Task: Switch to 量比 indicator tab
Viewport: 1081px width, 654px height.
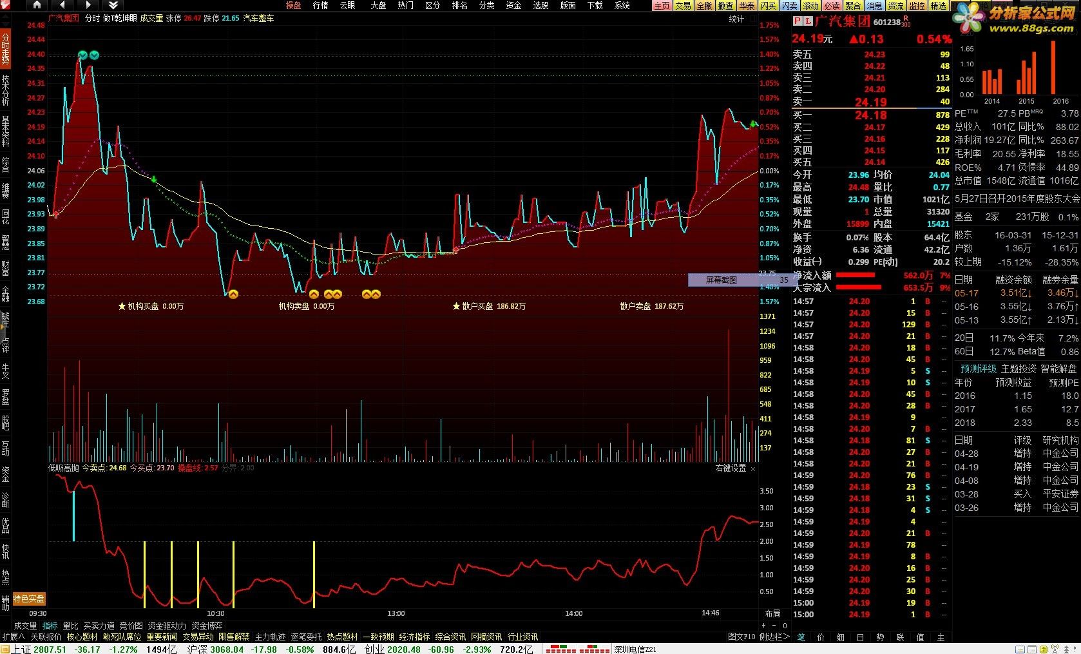Action: (x=70, y=626)
